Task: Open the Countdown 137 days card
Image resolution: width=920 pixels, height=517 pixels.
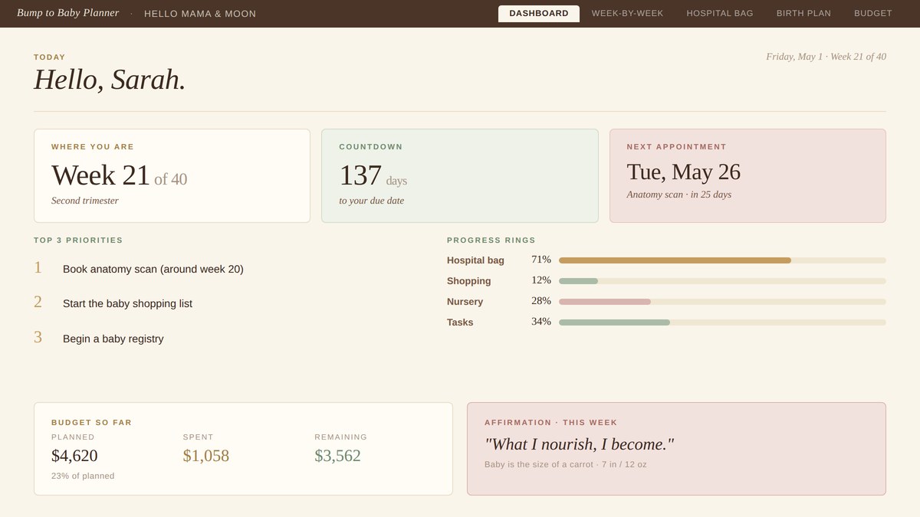Action: pyautogui.click(x=459, y=175)
